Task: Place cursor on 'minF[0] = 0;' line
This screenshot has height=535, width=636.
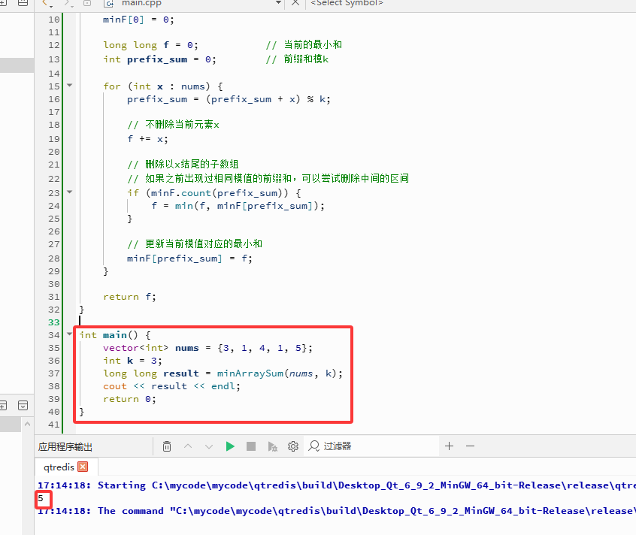Action: click(x=138, y=20)
